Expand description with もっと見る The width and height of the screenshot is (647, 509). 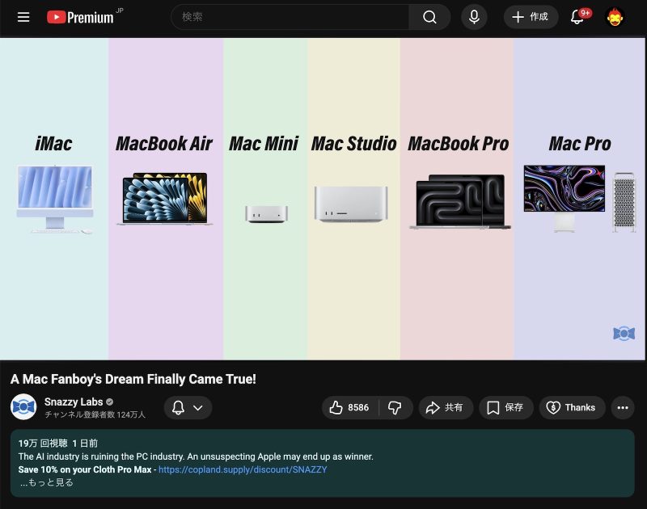[x=47, y=482]
